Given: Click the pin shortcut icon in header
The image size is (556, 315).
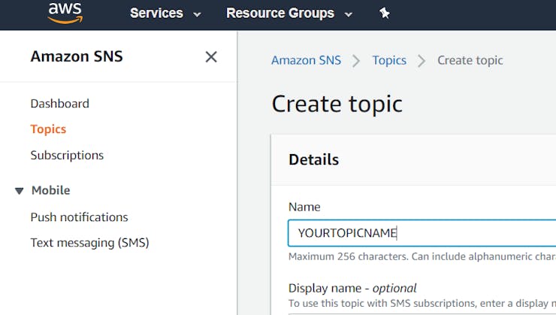Looking at the screenshot, I should tap(385, 13).
